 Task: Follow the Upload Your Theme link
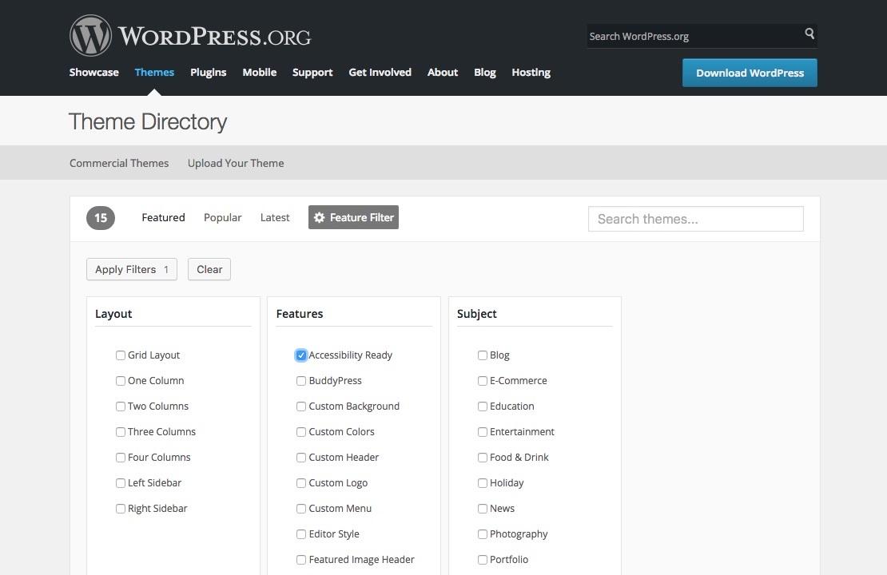[x=236, y=163]
